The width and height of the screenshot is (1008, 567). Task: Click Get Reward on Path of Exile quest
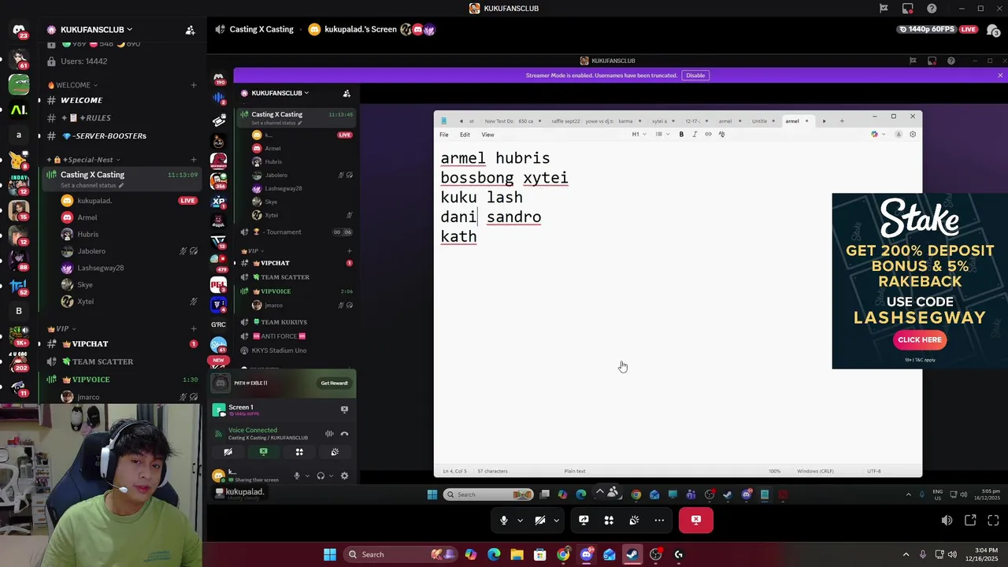[334, 384]
